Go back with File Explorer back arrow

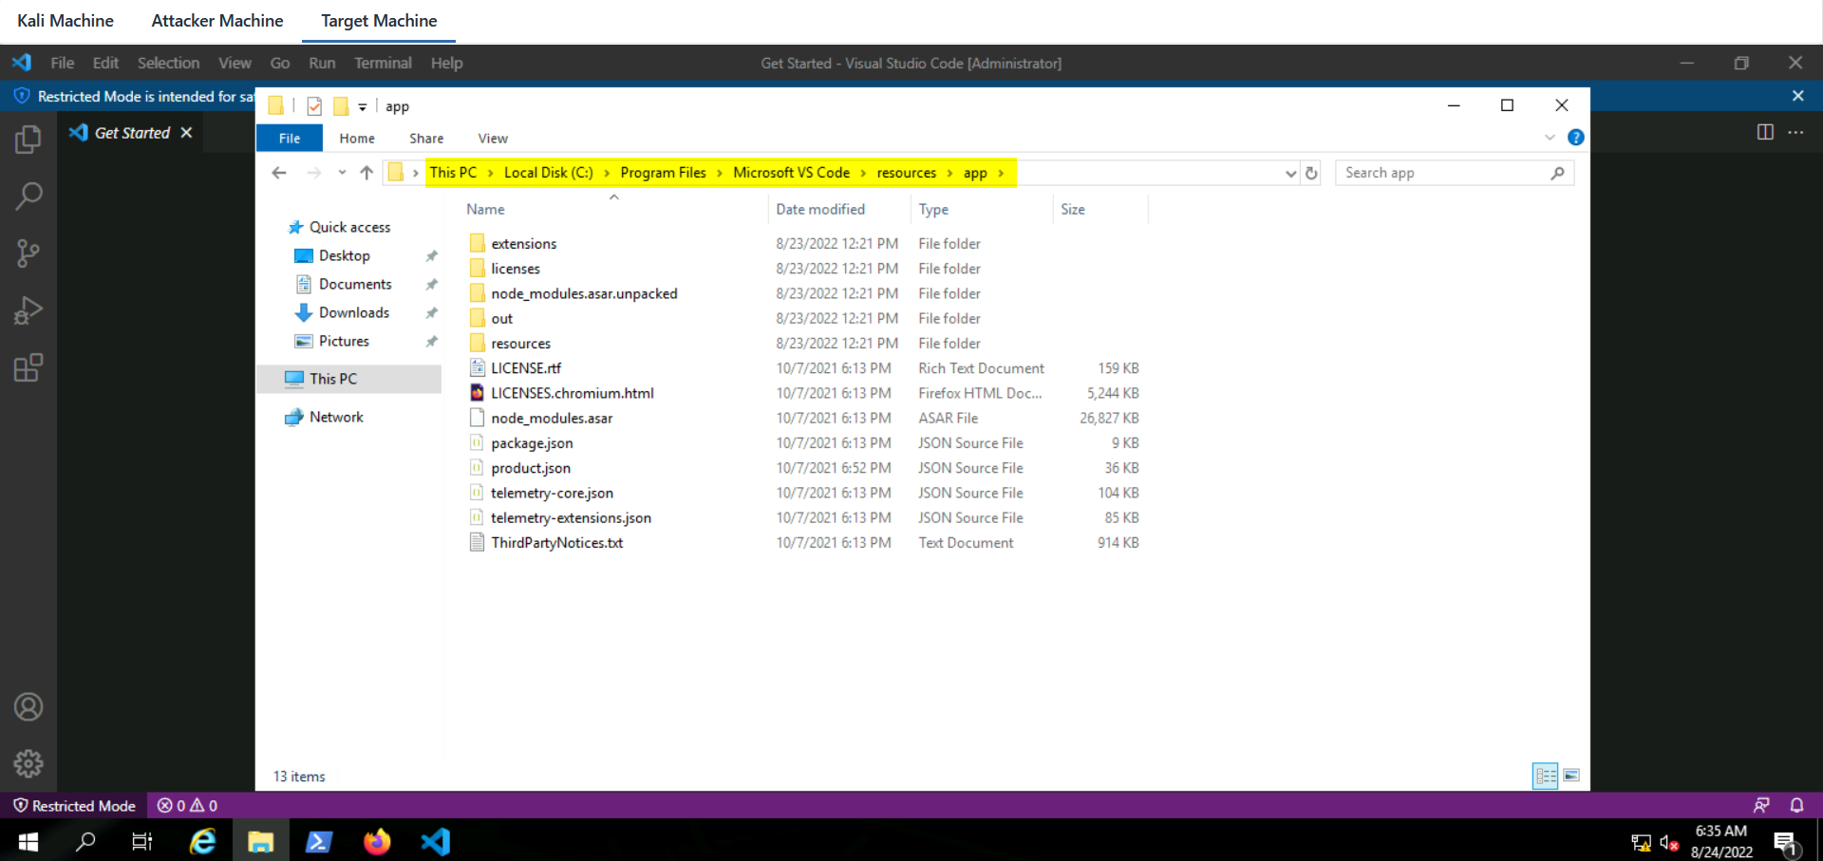pyautogui.click(x=279, y=173)
